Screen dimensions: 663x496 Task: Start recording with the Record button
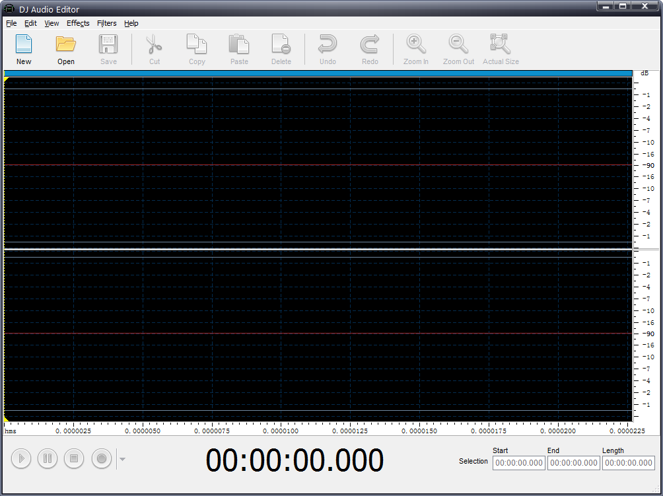pyautogui.click(x=102, y=458)
